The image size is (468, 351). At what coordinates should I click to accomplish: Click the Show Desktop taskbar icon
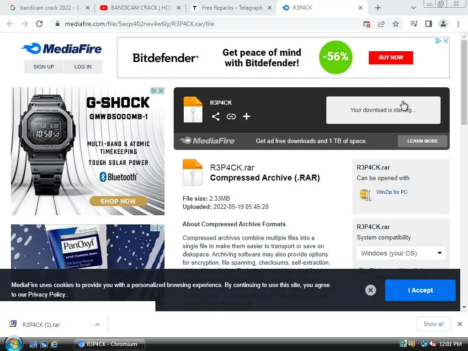tap(33, 344)
